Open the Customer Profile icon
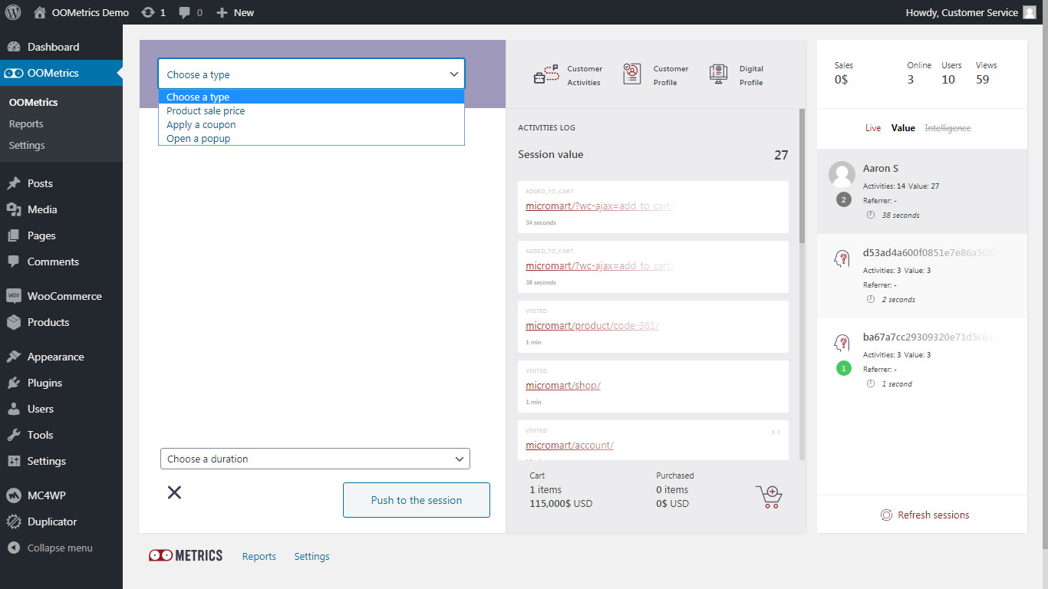1048x589 pixels. point(632,74)
